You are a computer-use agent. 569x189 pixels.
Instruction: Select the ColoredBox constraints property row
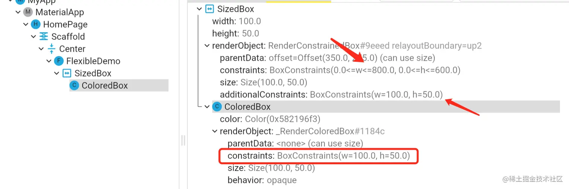(318, 155)
